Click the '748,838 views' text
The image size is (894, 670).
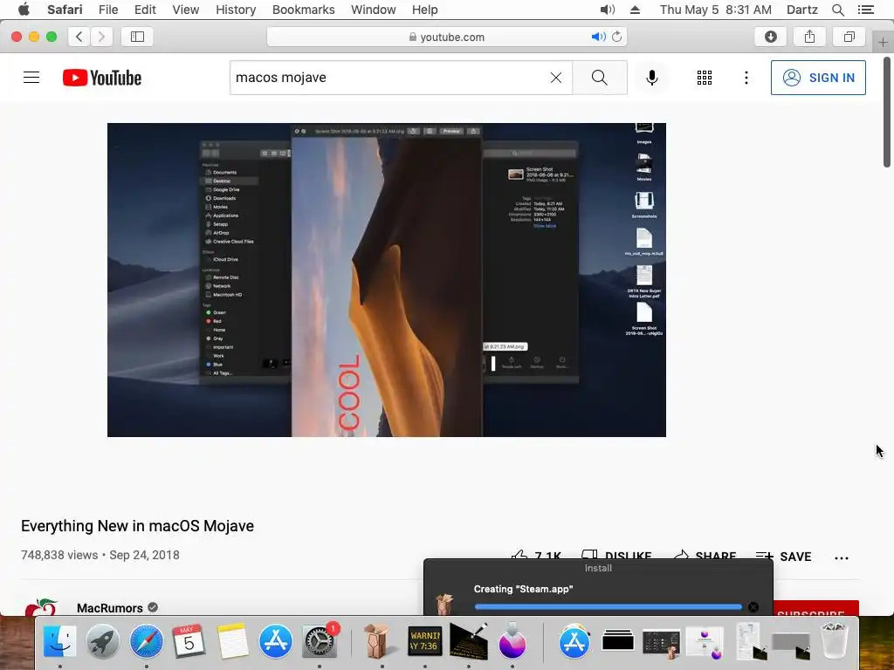[x=59, y=555]
